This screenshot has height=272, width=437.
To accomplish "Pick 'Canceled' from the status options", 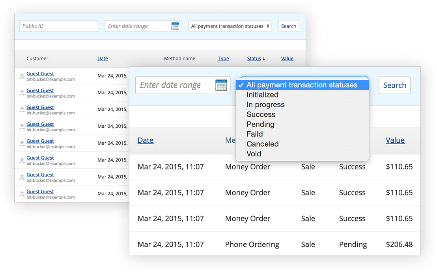I will click(x=262, y=144).
